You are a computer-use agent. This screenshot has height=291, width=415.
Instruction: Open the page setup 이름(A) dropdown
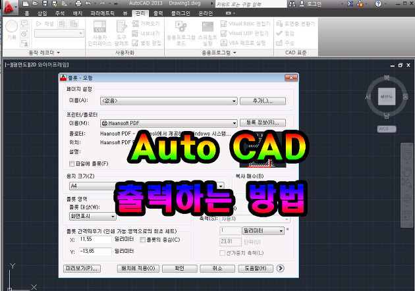tap(169, 101)
